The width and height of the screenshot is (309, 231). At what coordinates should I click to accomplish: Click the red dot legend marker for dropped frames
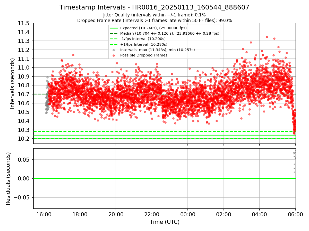tap(114, 55)
